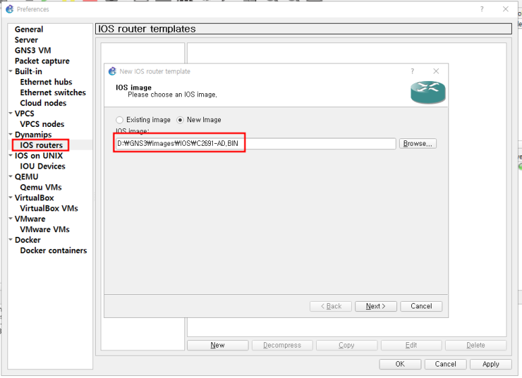
Task: Open the General preferences section
Action: click(x=29, y=29)
